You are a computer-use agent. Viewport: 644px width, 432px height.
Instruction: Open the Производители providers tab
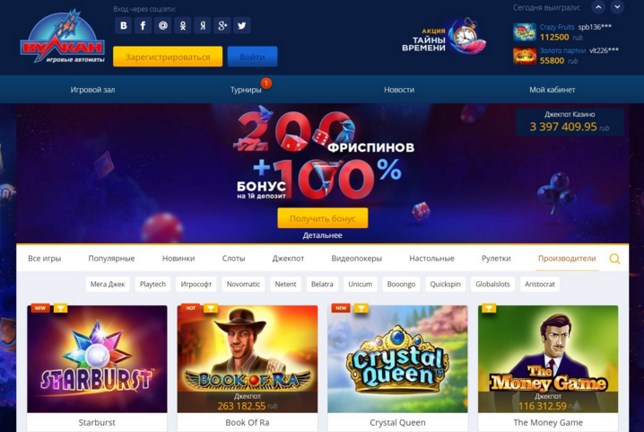point(567,259)
